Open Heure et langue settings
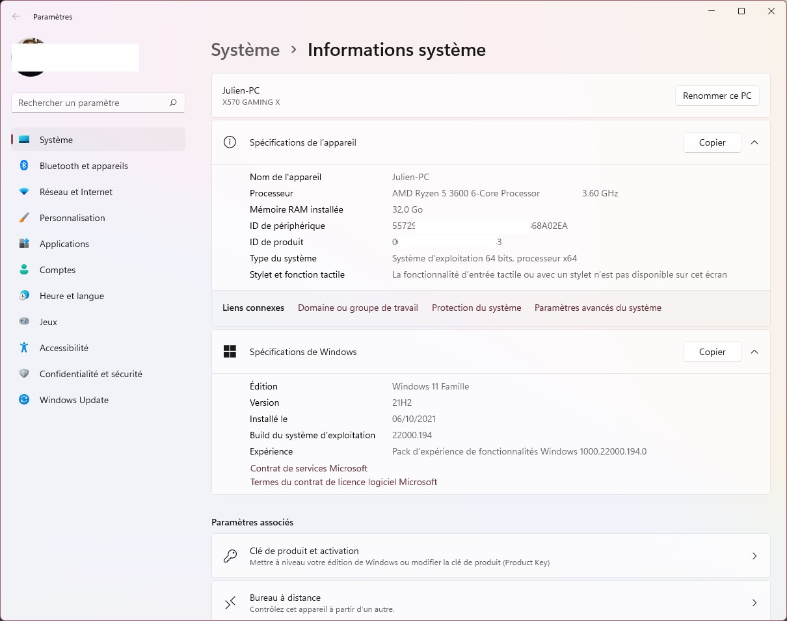787x621 pixels. pyautogui.click(x=98, y=296)
